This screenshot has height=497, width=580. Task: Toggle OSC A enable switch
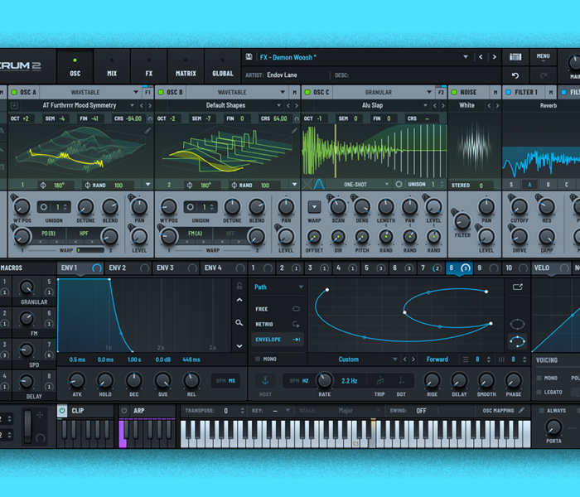click(14, 92)
